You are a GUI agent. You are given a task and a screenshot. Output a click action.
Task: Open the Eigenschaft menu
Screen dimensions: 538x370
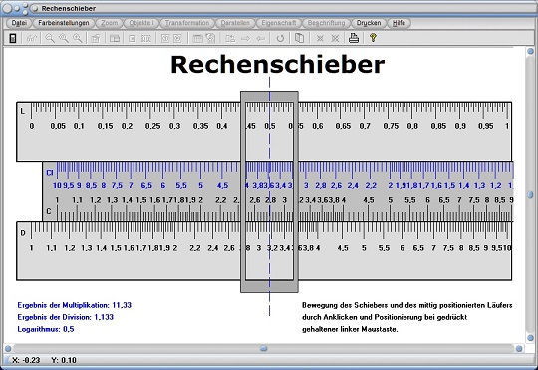[279, 23]
